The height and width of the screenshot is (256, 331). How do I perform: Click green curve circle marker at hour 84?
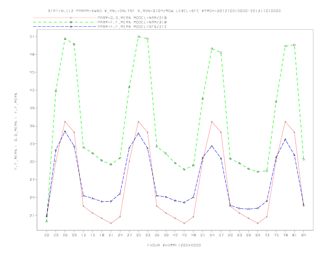tap(303, 159)
